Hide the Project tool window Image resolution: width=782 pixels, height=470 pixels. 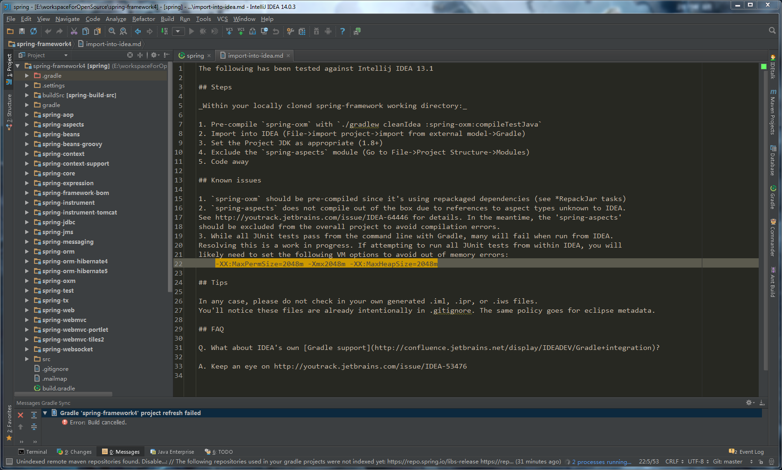click(x=166, y=55)
